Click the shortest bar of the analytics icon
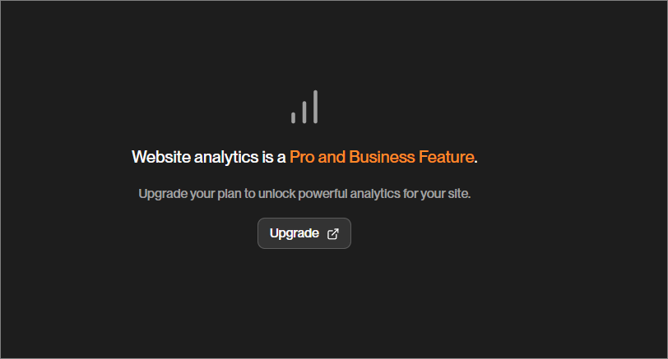 pyautogui.click(x=293, y=117)
